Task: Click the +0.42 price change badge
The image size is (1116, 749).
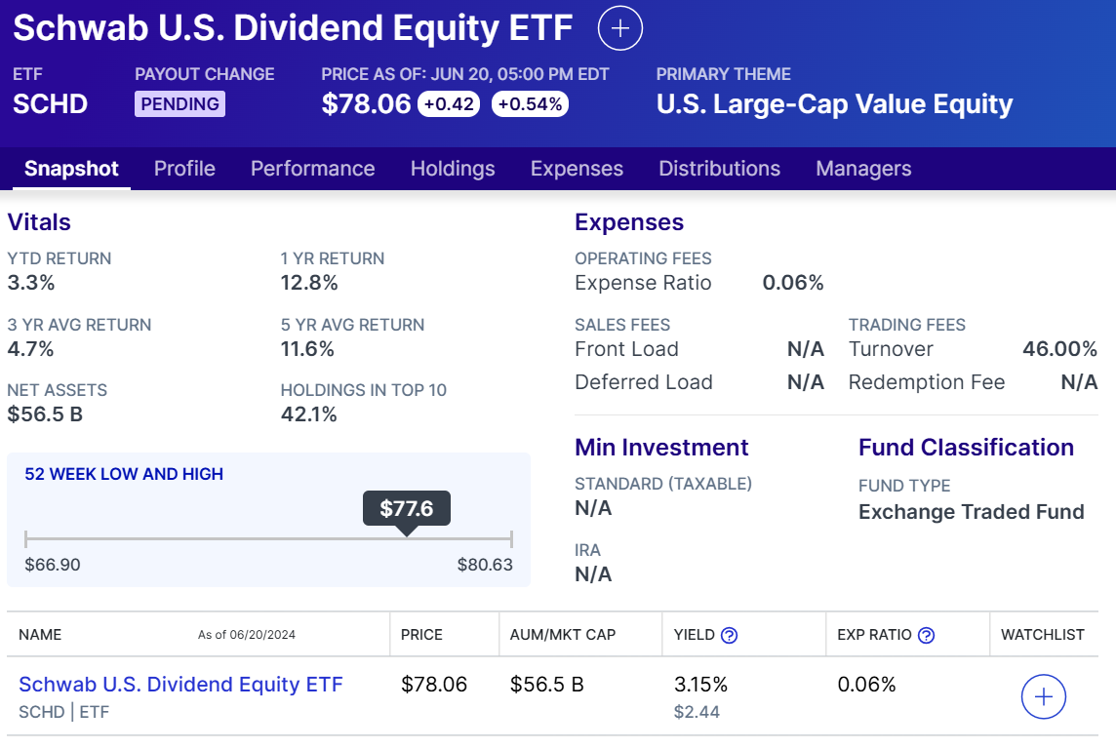Action: click(x=449, y=103)
